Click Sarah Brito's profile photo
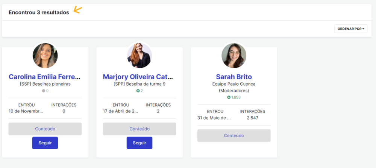The image size is (376, 168). tap(234, 55)
